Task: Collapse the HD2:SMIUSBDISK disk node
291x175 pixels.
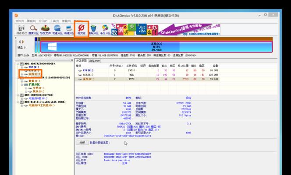Action: click(x=18, y=95)
